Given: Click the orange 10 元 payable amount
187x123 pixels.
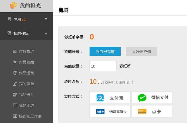Looking at the screenshot, I should 96,82.
